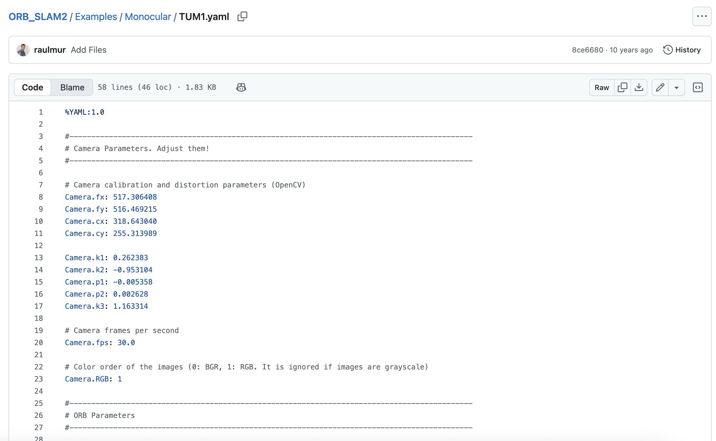Screen dimensions: 716x441
Task: Open the Copilot icon in file header
Action: (x=241, y=87)
